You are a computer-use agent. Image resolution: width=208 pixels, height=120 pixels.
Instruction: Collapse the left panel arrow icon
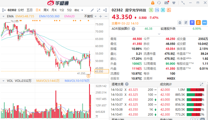(4, 10)
